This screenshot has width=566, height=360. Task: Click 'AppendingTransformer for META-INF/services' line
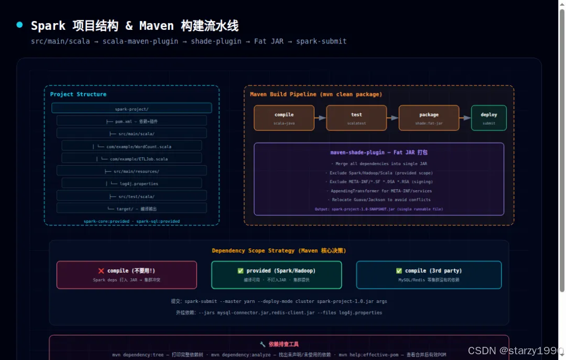pyautogui.click(x=379, y=191)
